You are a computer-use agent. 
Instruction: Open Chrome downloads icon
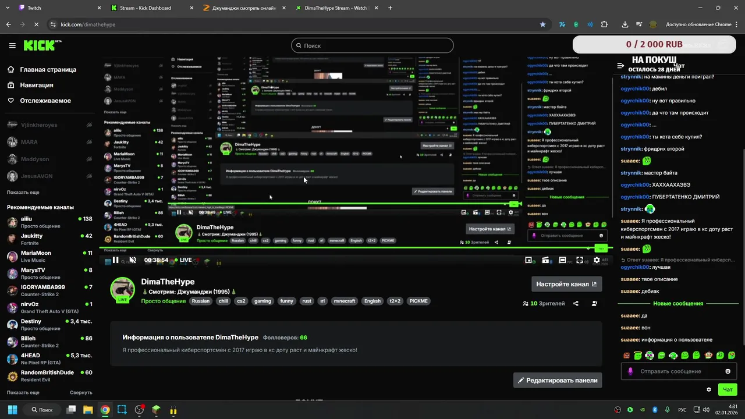pyautogui.click(x=625, y=24)
